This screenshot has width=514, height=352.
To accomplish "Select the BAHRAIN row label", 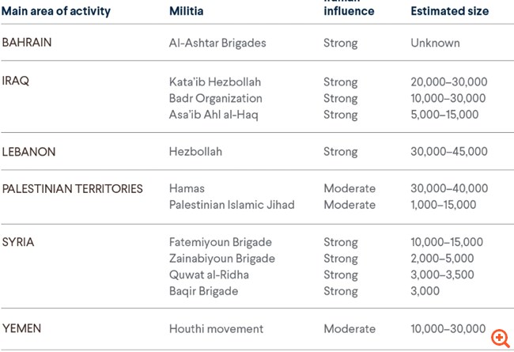I will point(27,42).
